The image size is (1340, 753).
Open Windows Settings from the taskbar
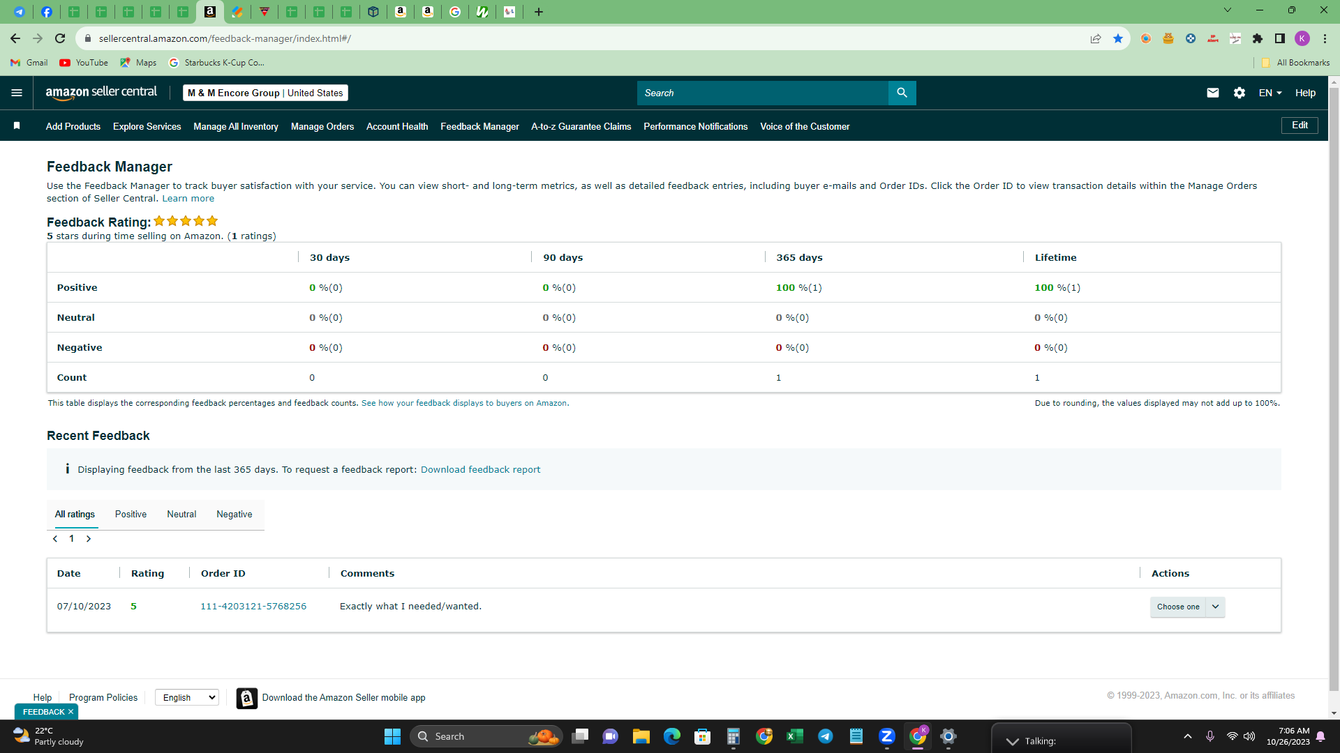[948, 736]
